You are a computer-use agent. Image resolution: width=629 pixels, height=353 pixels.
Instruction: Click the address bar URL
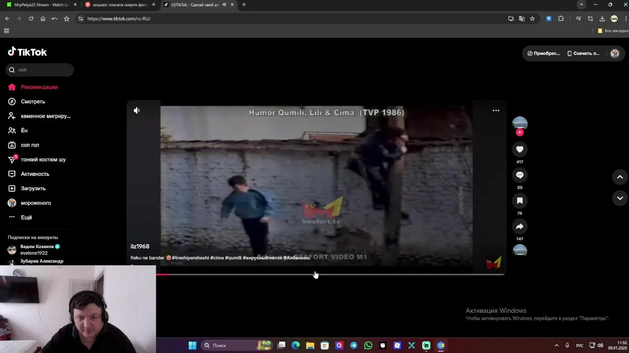119,19
